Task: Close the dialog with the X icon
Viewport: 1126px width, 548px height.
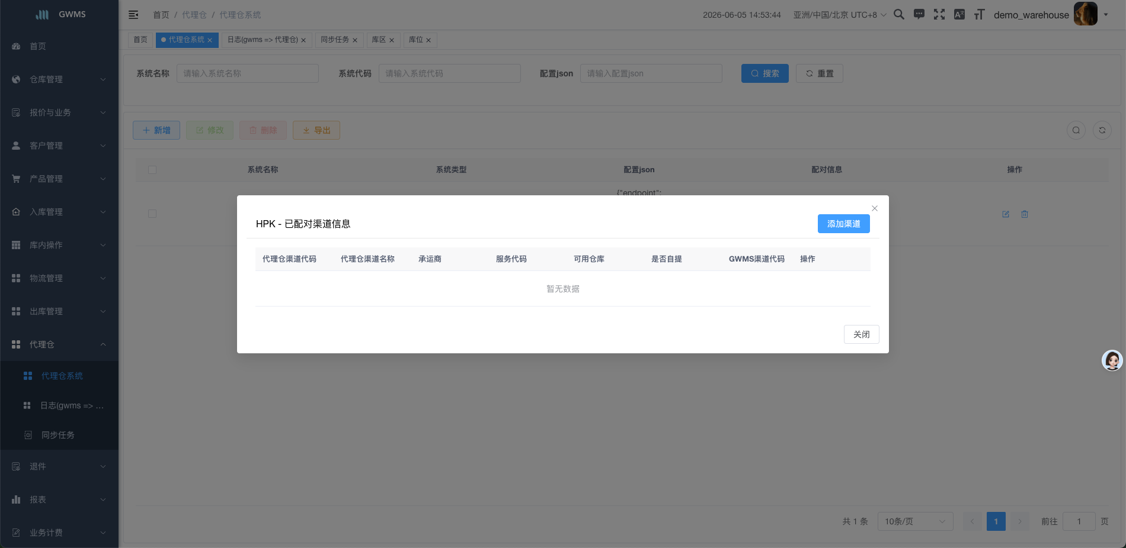Action: (x=875, y=208)
